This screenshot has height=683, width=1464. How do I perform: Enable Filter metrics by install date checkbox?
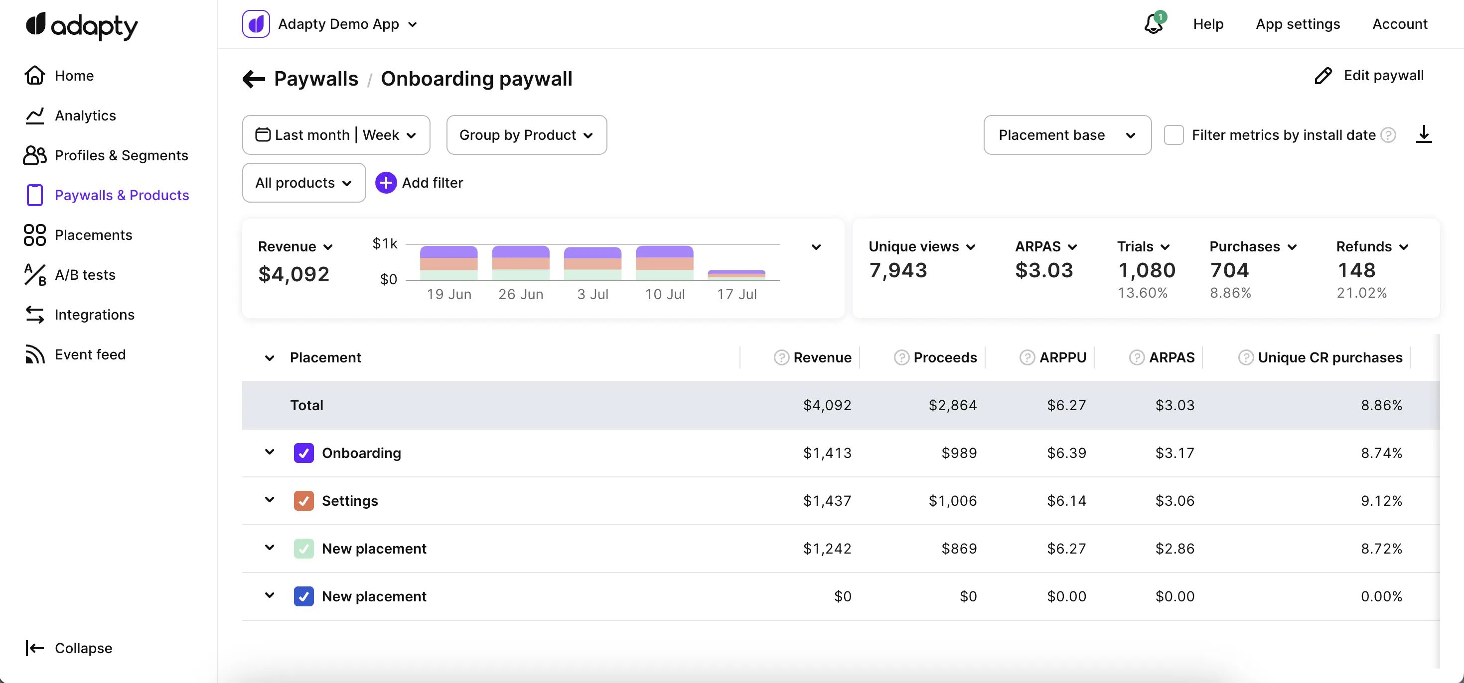click(1173, 135)
